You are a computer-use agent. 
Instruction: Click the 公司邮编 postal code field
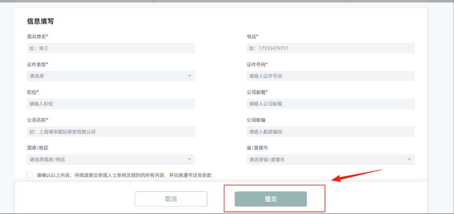tap(330, 132)
